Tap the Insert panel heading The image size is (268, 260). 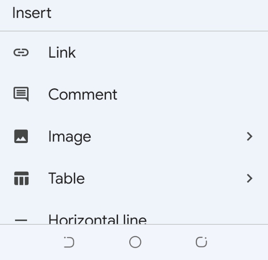click(32, 13)
